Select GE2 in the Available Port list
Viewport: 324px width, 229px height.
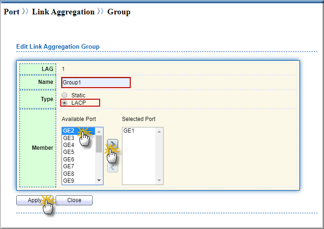point(69,131)
